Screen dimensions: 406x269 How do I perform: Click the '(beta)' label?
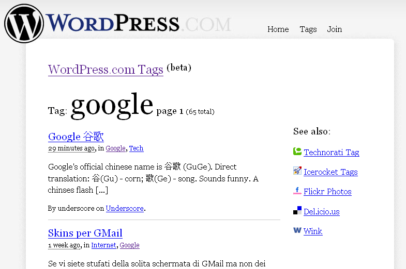tap(179, 68)
